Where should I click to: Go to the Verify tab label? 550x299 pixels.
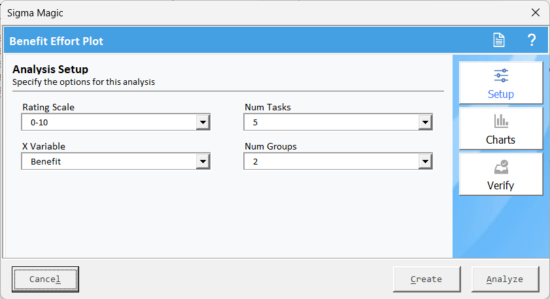pyautogui.click(x=501, y=185)
